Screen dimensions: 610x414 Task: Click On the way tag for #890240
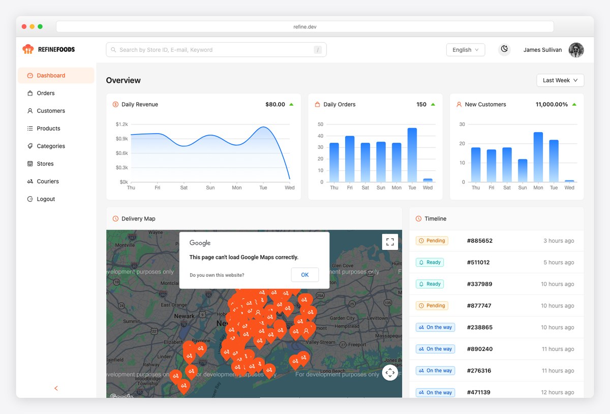click(x=435, y=349)
